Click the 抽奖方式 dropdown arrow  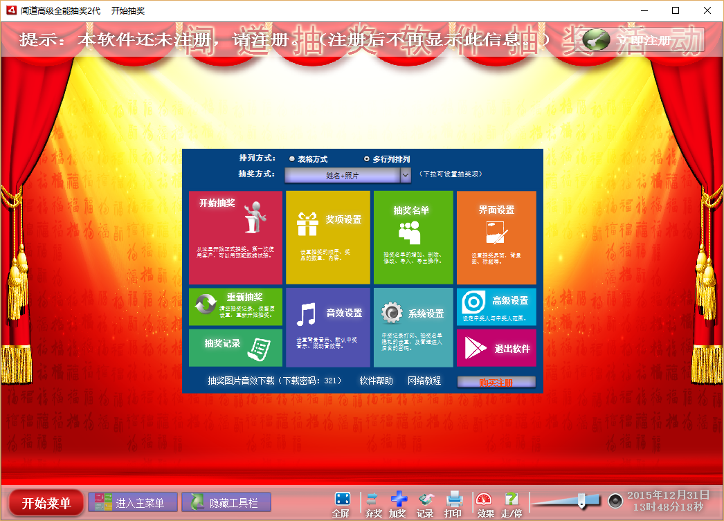click(406, 175)
